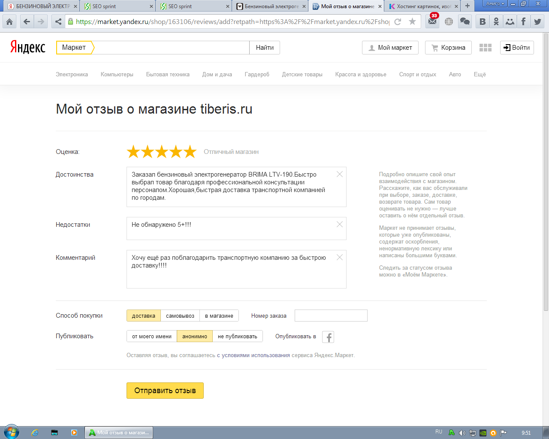
Task: Bookmark page with the star icon
Action: click(413, 21)
